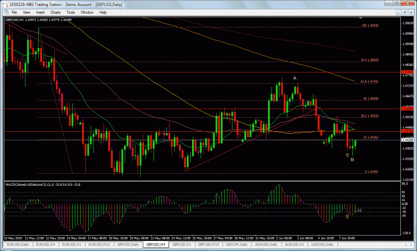417x251 pixels.
Task: Open the View menu
Action: pyautogui.click(x=26, y=13)
